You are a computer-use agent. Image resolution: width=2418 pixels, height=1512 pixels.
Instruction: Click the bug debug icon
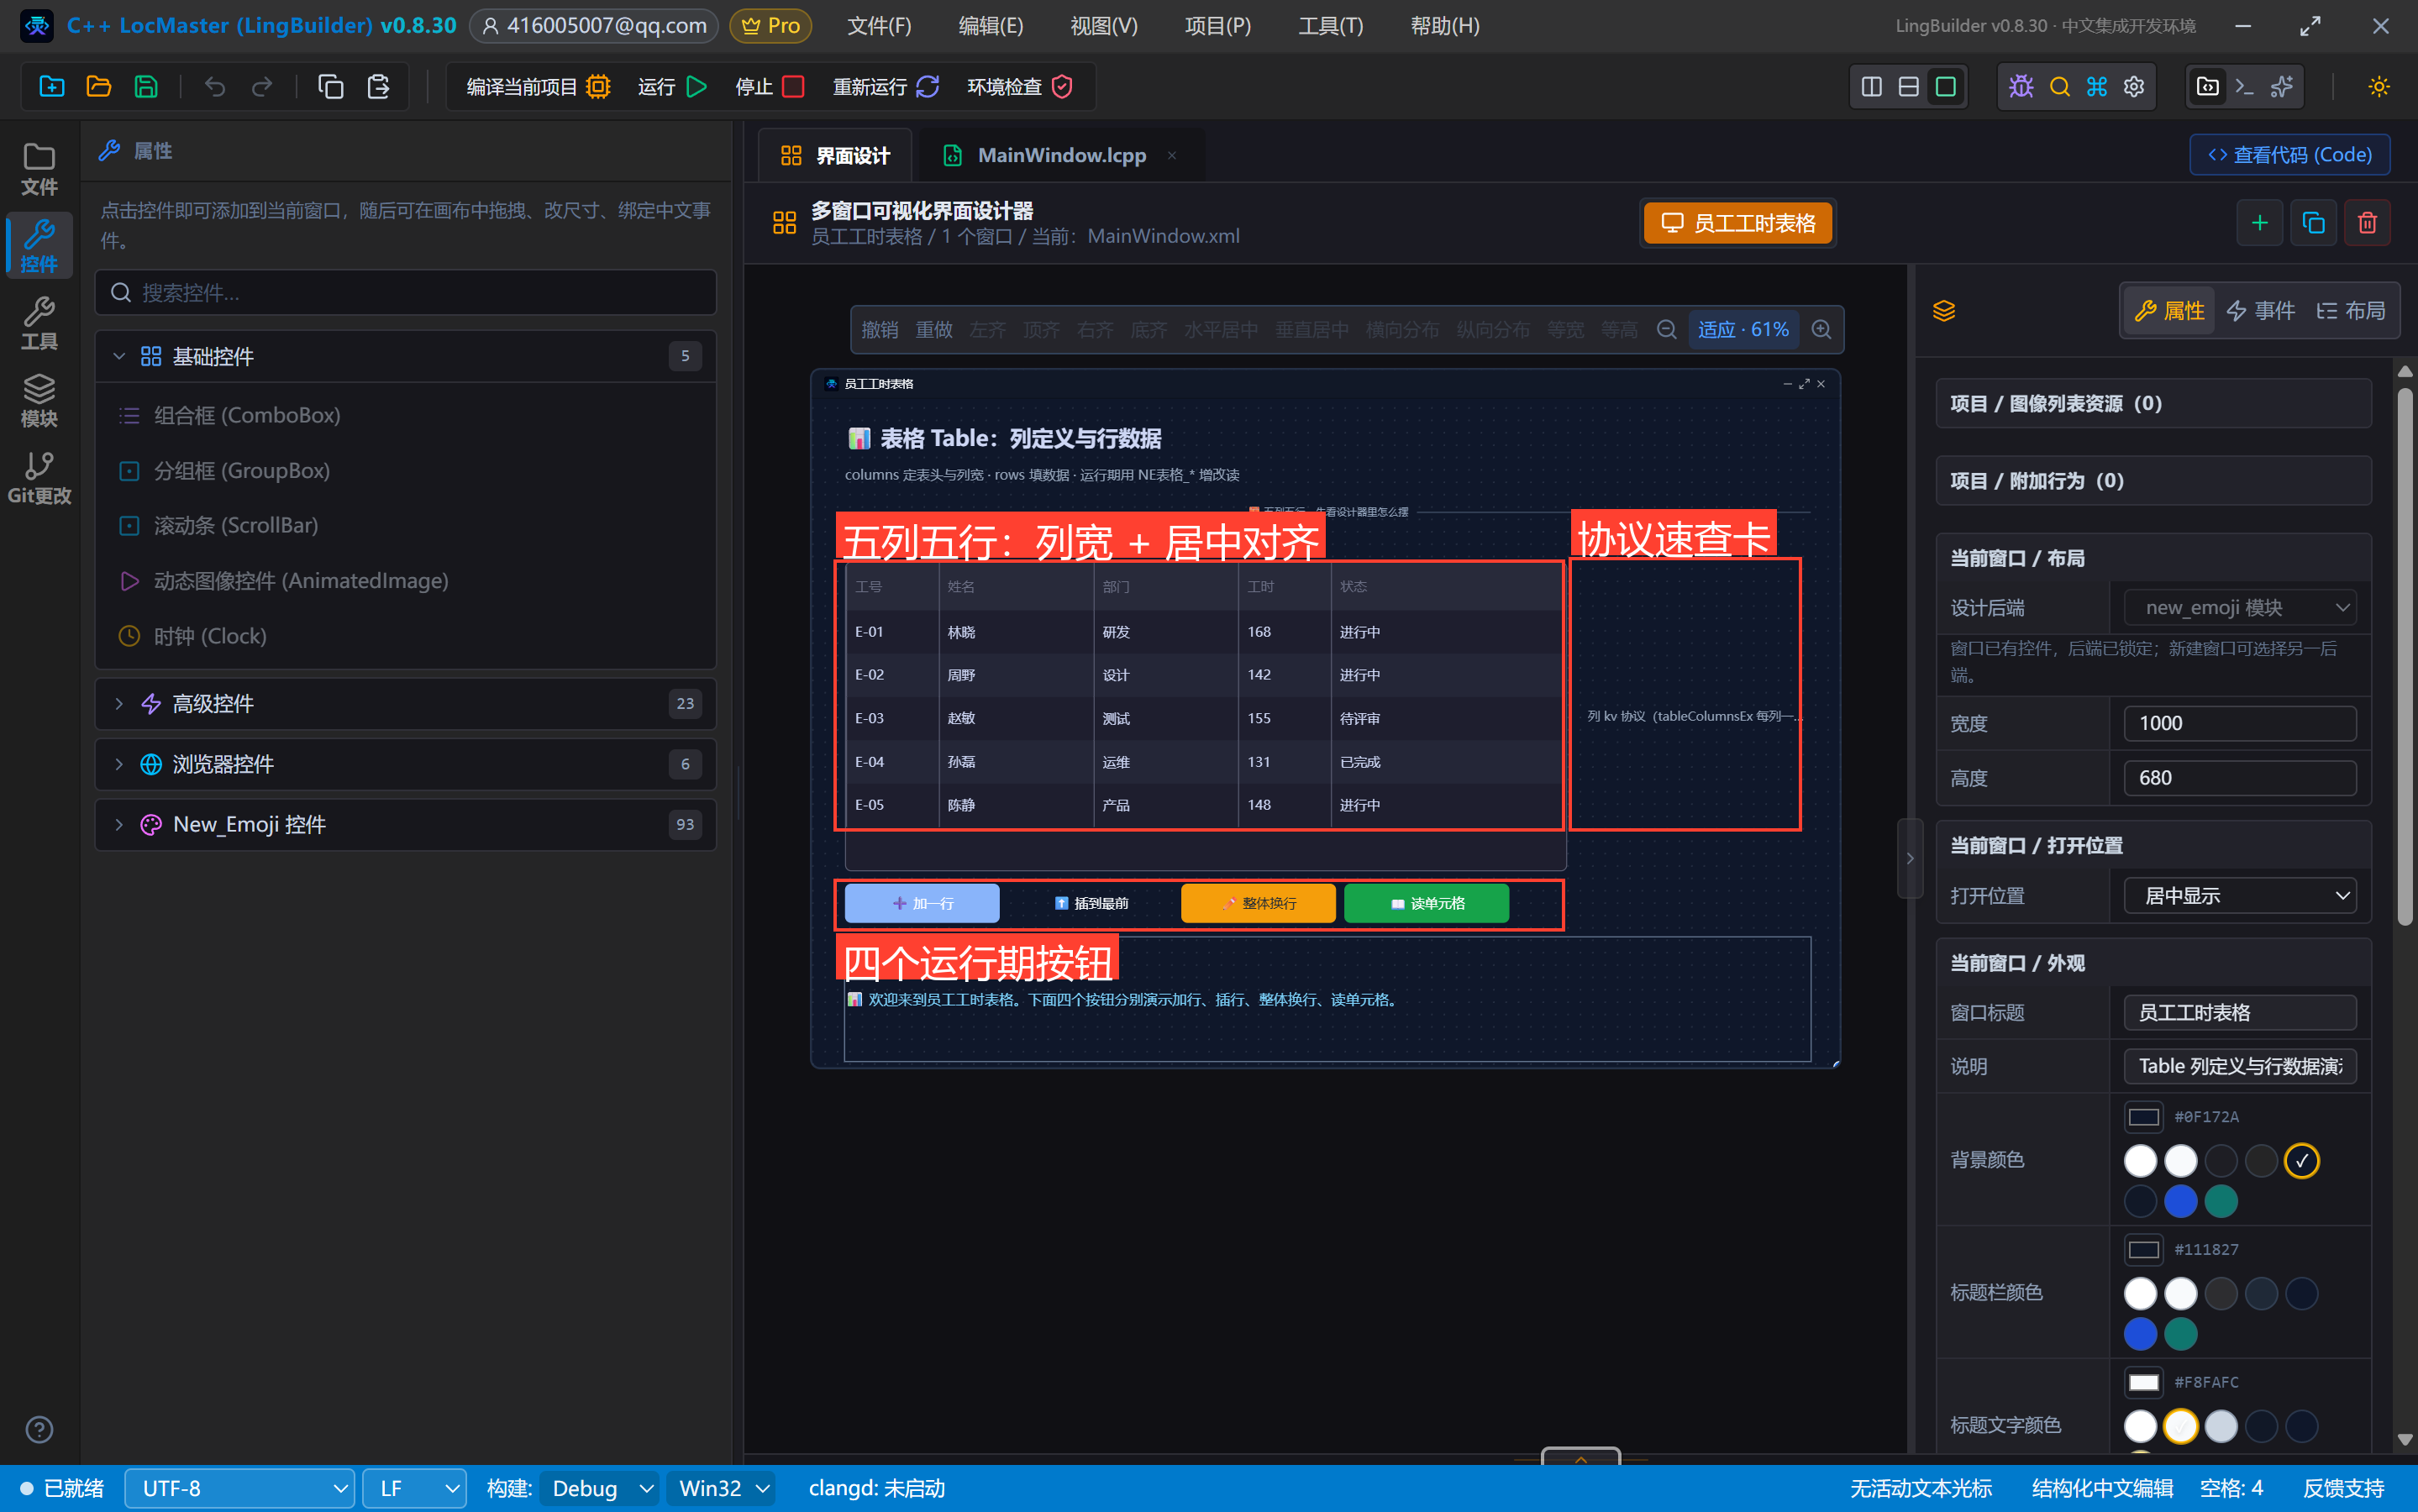tap(2021, 87)
